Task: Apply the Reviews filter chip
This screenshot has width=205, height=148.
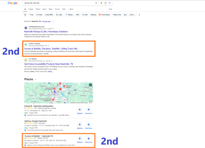Action: point(93,15)
